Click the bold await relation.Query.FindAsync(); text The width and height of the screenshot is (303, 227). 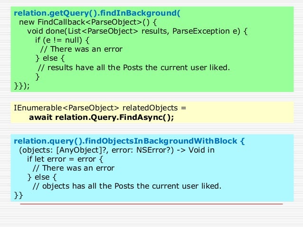102,117
